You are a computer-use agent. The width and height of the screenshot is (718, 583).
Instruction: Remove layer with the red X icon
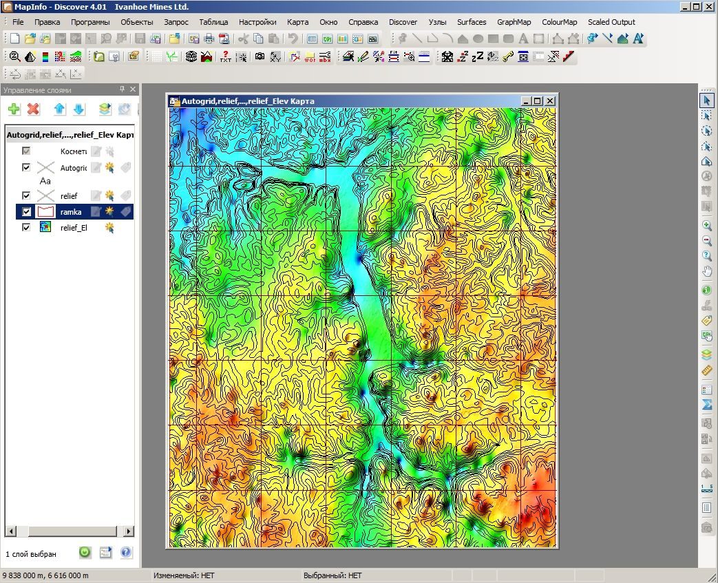[33, 109]
